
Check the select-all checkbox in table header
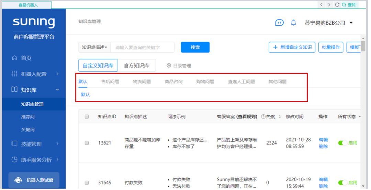click(x=87, y=117)
